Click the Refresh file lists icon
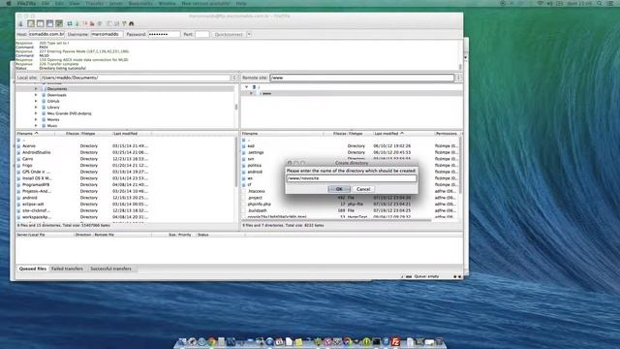The image size is (620, 349). click(69, 23)
